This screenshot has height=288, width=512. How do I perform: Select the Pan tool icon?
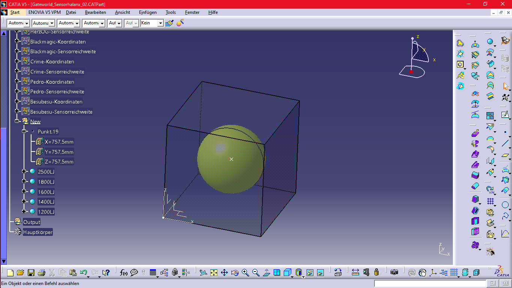(x=224, y=273)
